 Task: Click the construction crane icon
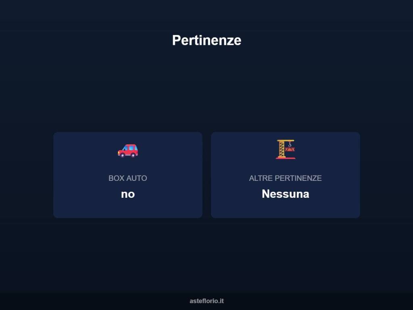pos(285,149)
